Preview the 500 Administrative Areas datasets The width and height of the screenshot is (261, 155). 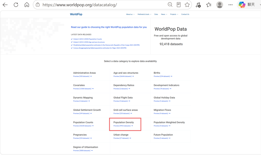click(82, 76)
